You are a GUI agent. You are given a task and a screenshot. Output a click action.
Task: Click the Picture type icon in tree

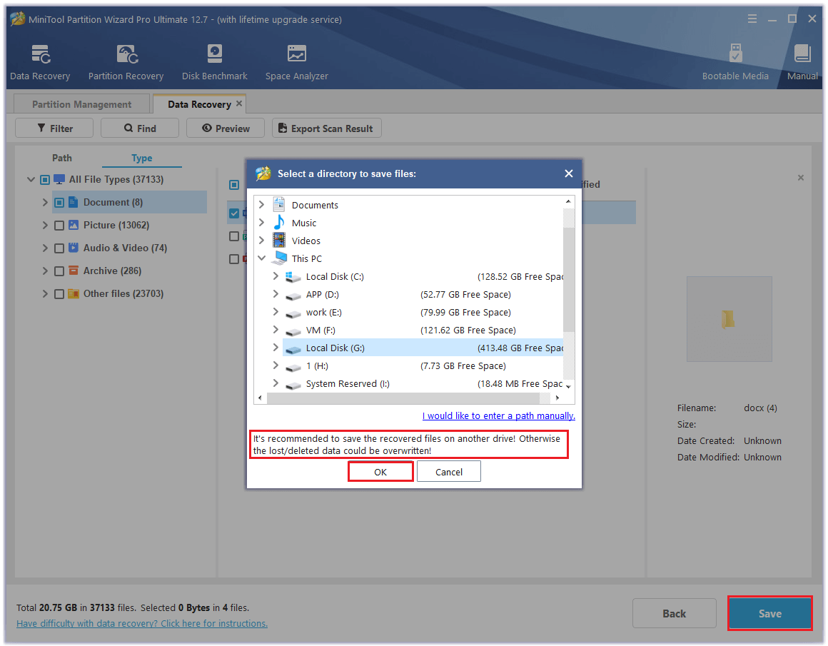(74, 224)
